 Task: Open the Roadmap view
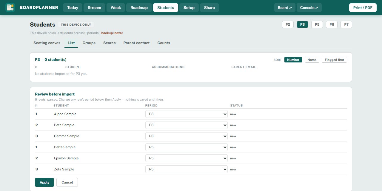pos(139,7)
